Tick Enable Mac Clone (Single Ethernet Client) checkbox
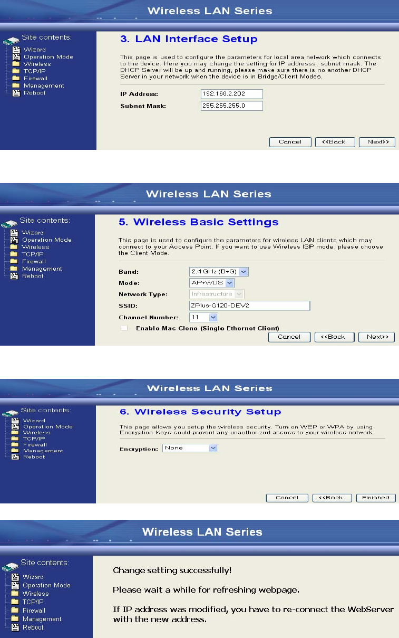Viewport: 399px width, 638px height. [x=124, y=328]
